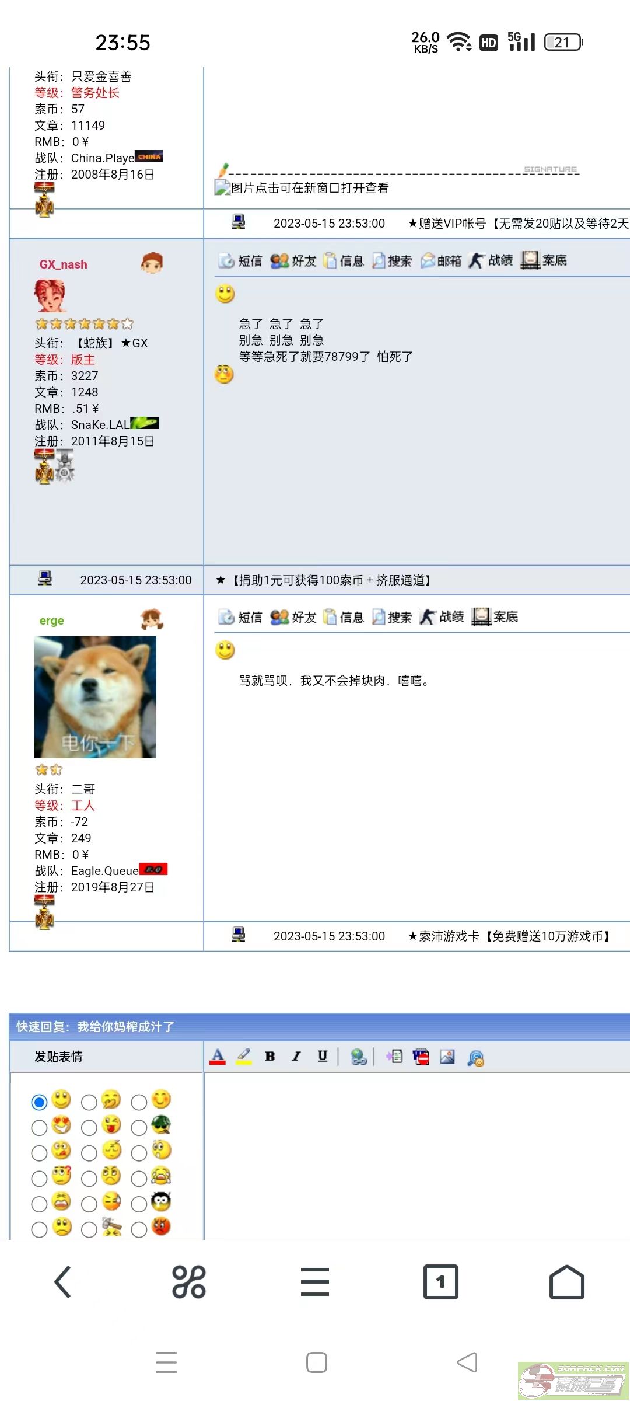
Task: Go to browser home page
Action: pos(566,1282)
